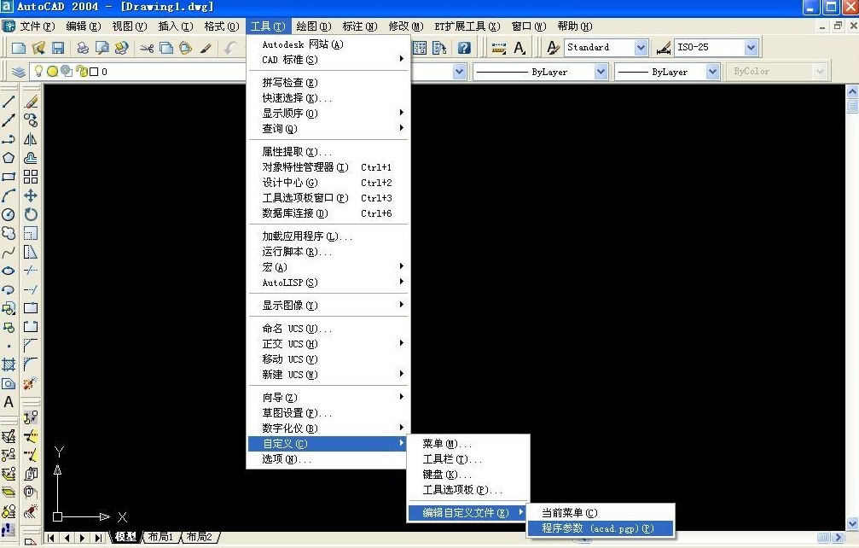Choose 快速选择 menu entry
Screen dimensions: 859x548
328,97
